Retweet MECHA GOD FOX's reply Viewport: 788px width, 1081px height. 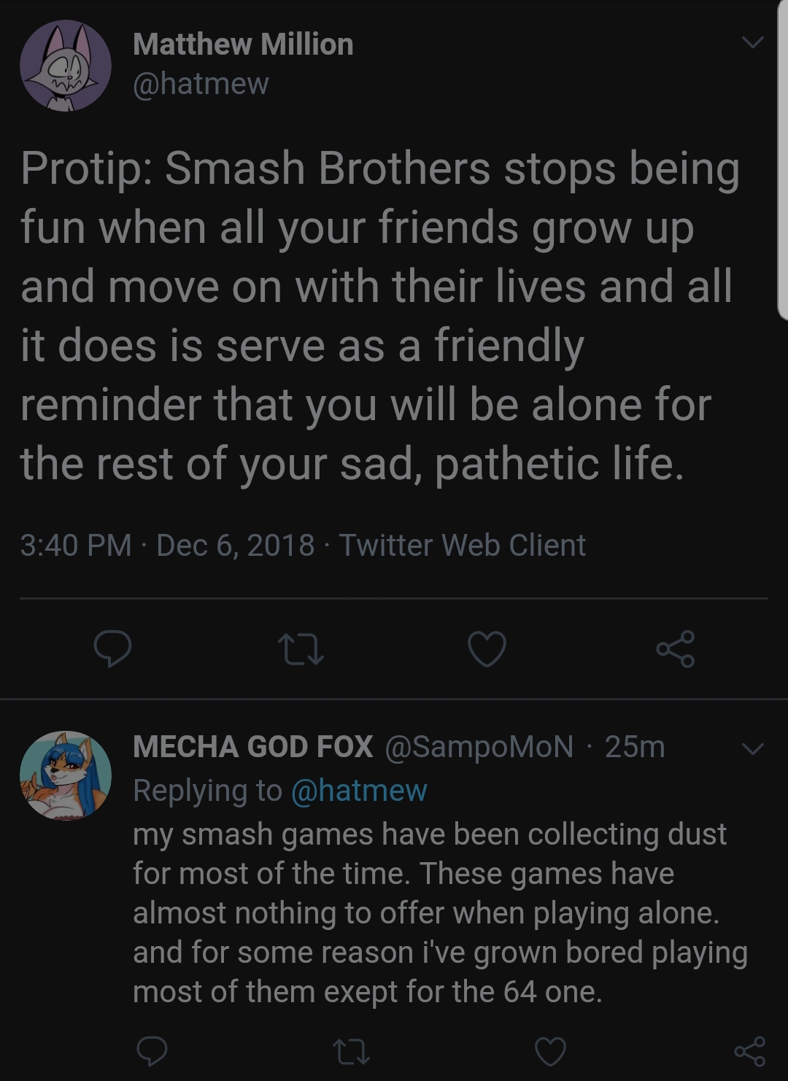point(351,1051)
